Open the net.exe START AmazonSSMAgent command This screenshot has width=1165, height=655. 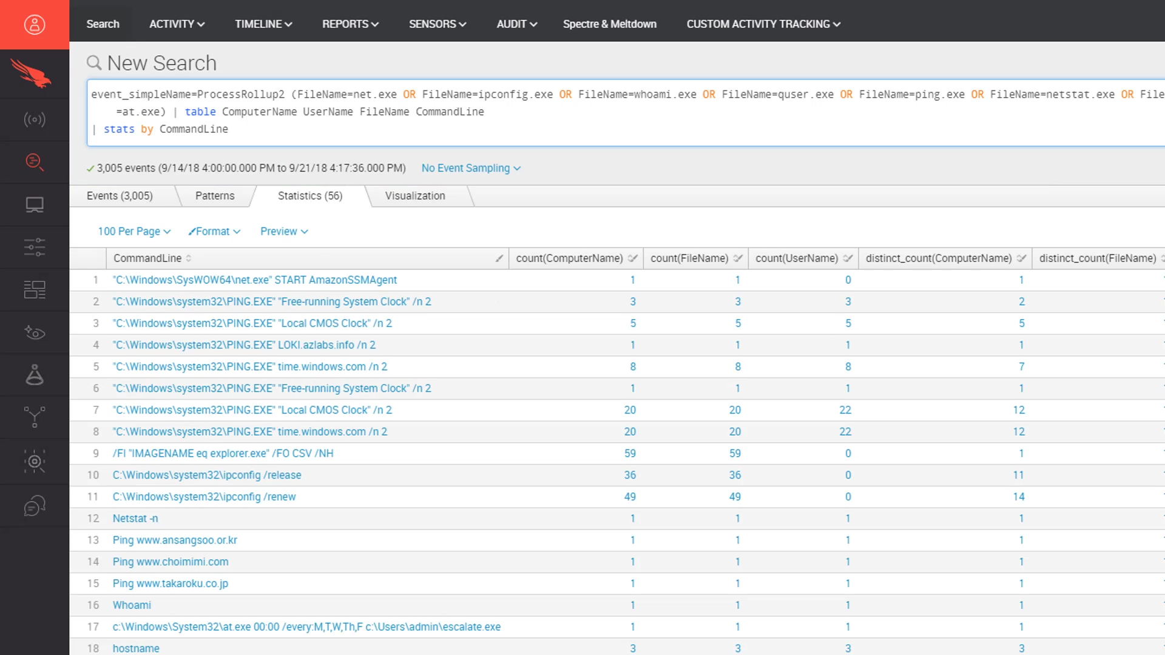[254, 280]
